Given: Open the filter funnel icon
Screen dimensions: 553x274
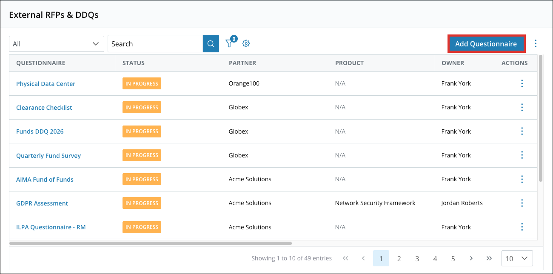Looking at the screenshot, I should click(229, 43).
